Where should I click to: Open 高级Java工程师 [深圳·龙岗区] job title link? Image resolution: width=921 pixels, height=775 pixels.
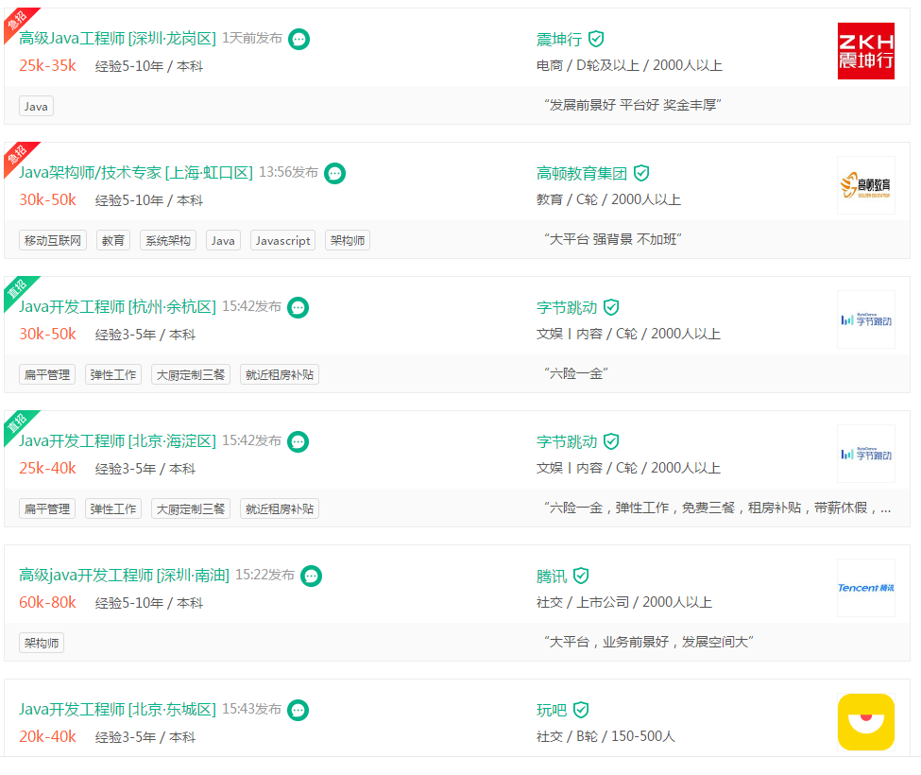tap(117, 39)
